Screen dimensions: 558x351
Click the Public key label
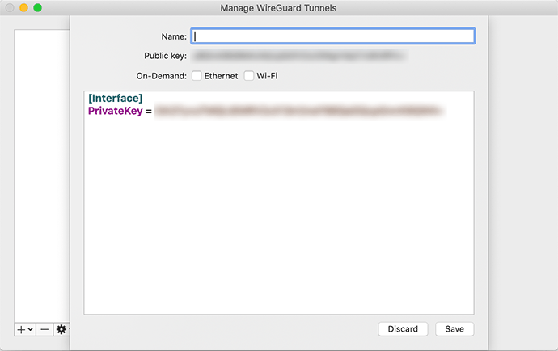[165, 56]
